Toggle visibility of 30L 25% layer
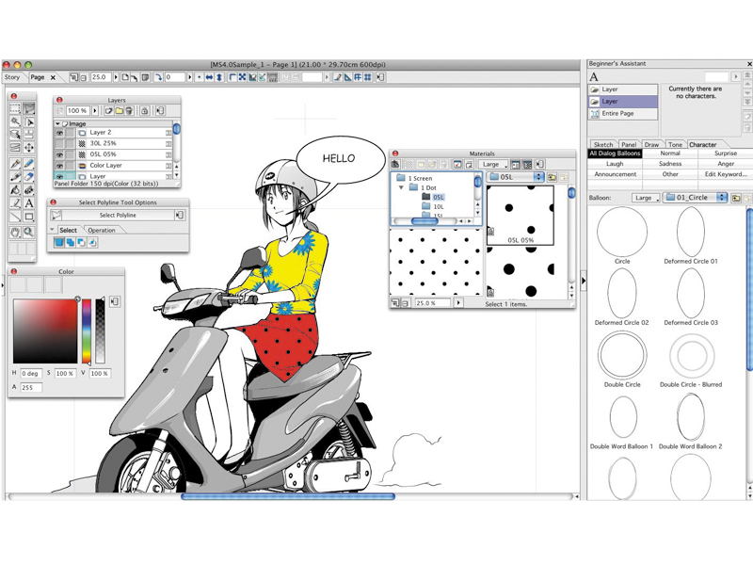Viewport: 753px width, 565px height. point(59,144)
